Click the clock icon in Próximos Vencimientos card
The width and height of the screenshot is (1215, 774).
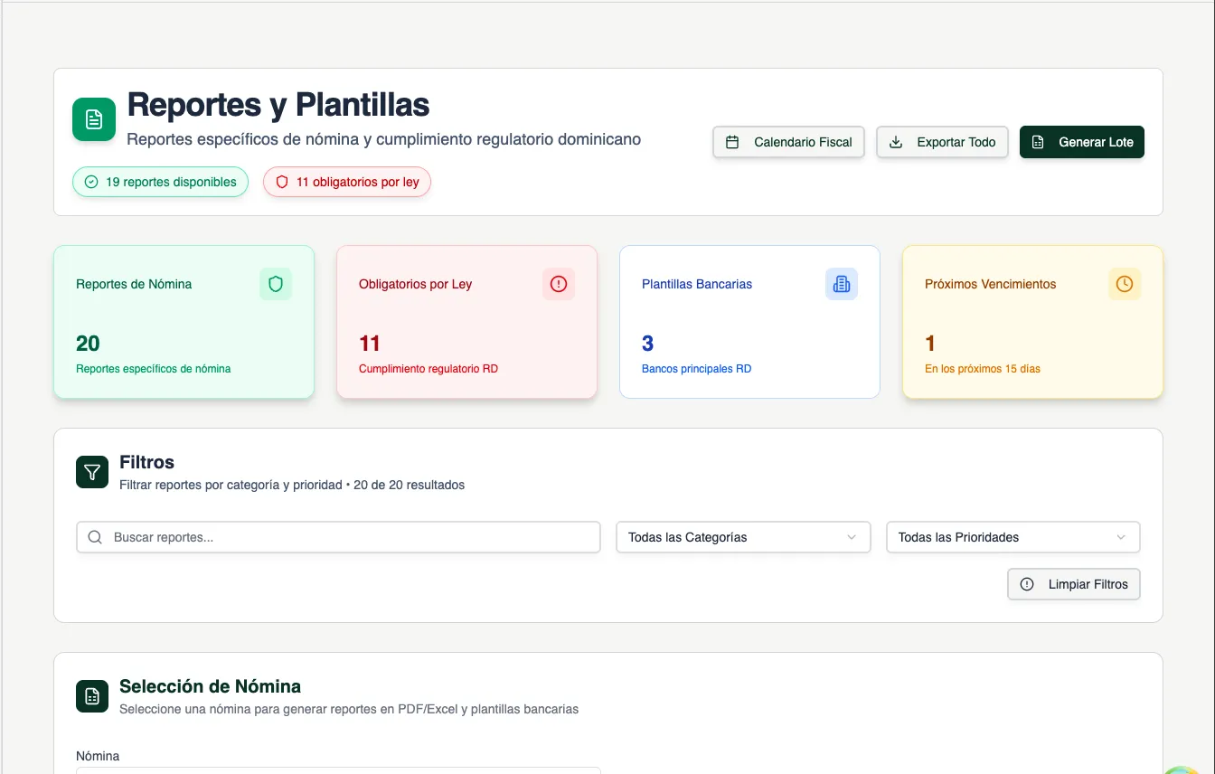tap(1125, 284)
